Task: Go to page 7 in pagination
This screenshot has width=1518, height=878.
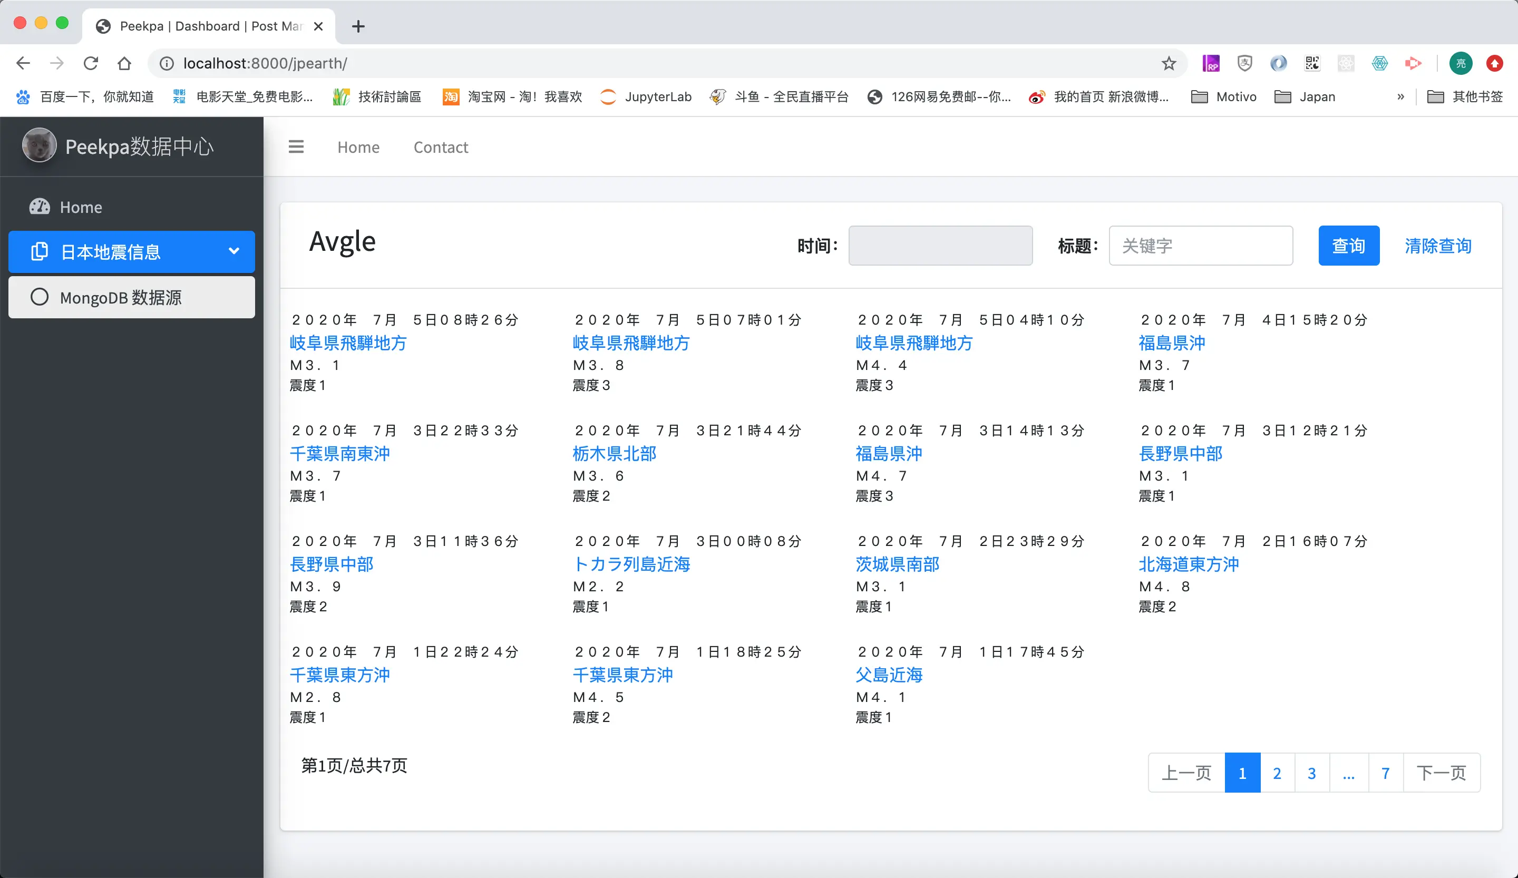Action: click(1385, 773)
